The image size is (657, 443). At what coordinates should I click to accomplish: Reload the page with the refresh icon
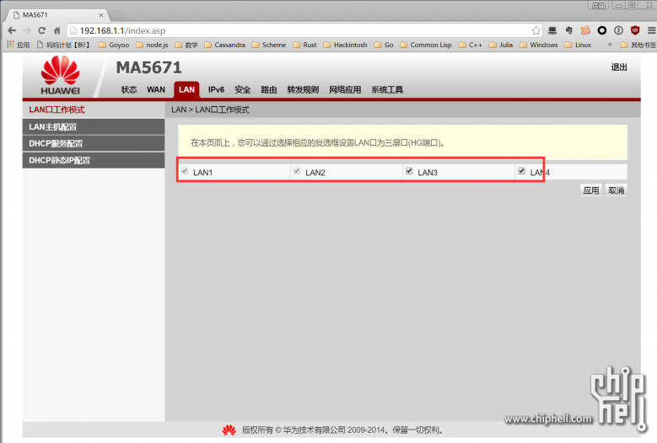[x=41, y=30]
